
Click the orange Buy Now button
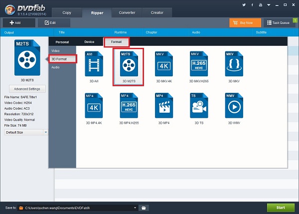click(x=245, y=22)
